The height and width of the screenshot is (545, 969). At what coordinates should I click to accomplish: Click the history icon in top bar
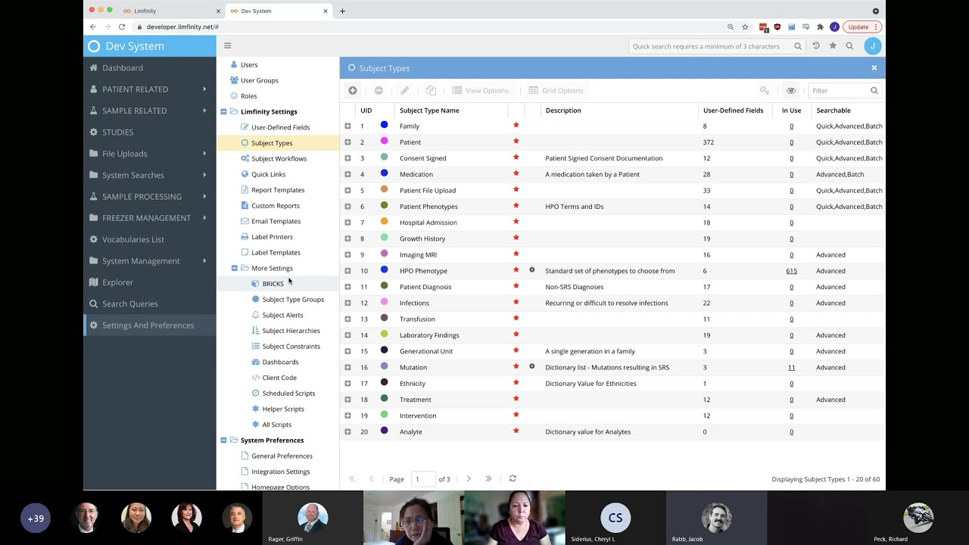[816, 45]
